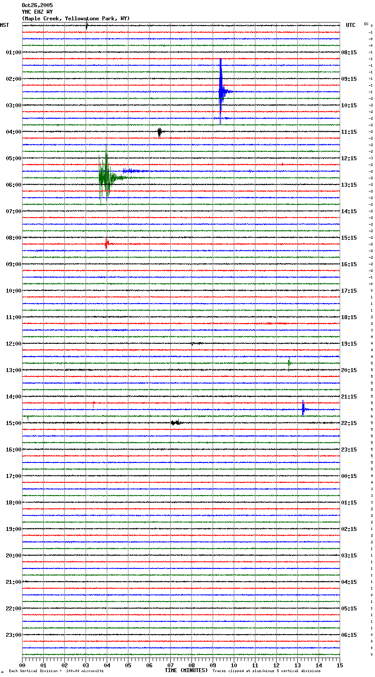Click the 08:15 UTC time label
Viewport: 375px width, 677px height.
pos(349,53)
